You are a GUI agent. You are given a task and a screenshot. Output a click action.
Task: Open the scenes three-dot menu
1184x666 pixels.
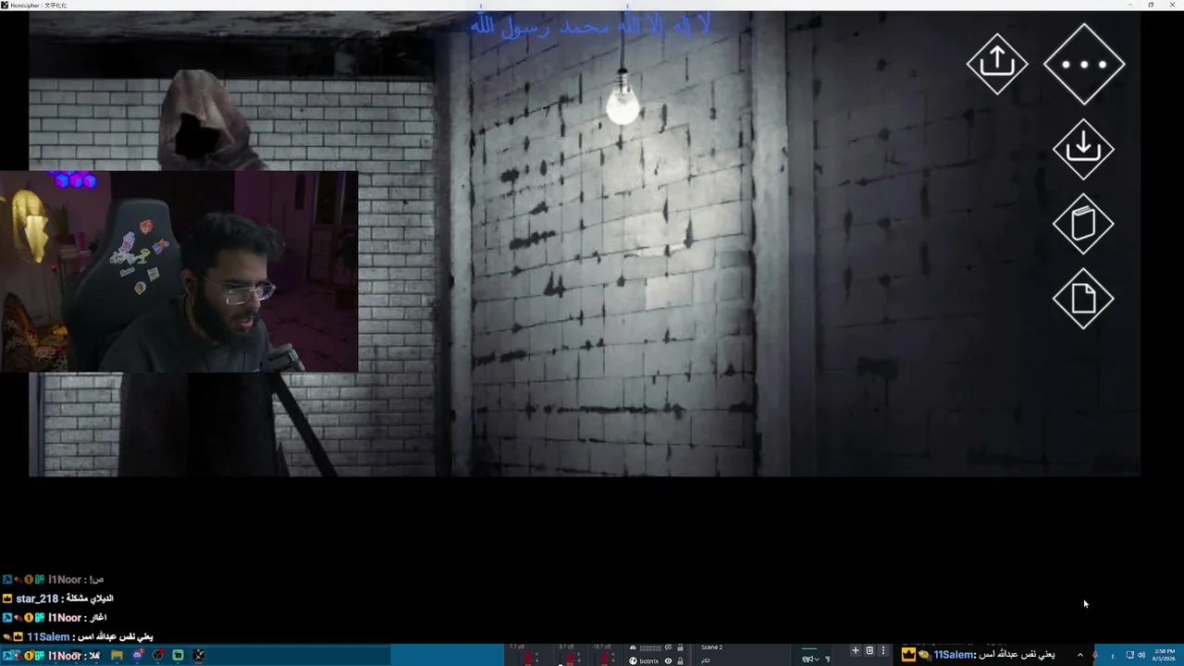883,650
